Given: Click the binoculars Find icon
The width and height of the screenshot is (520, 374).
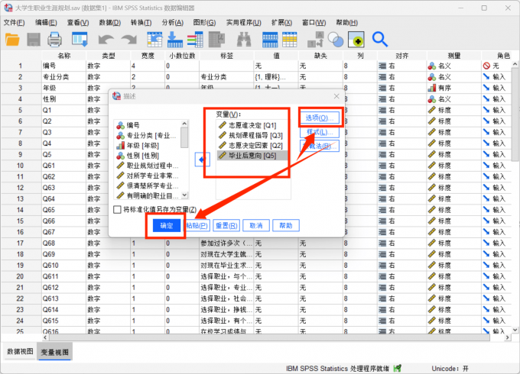Looking at the screenshot, I should (244, 40).
